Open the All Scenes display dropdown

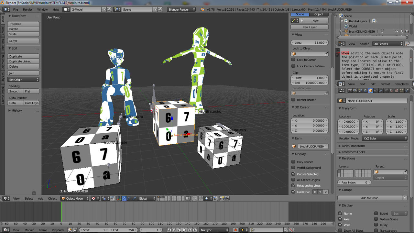387,44
